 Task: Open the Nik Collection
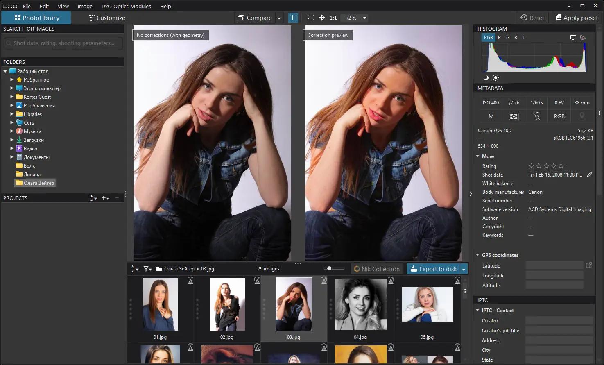[376, 268]
